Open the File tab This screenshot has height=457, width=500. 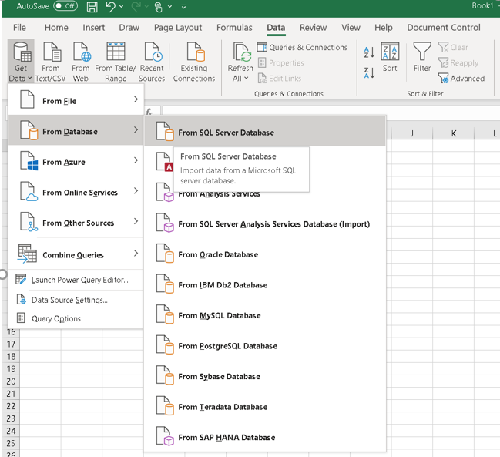[19, 28]
